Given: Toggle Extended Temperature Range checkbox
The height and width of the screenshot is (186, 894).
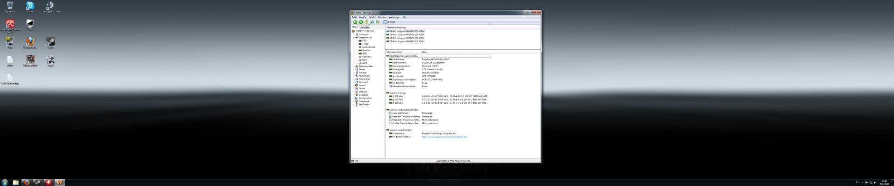Looking at the screenshot, I should point(391,116).
